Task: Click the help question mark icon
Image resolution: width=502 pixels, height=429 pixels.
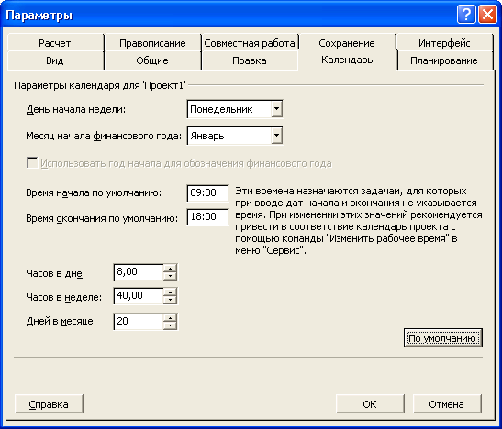Action: (x=466, y=15)
